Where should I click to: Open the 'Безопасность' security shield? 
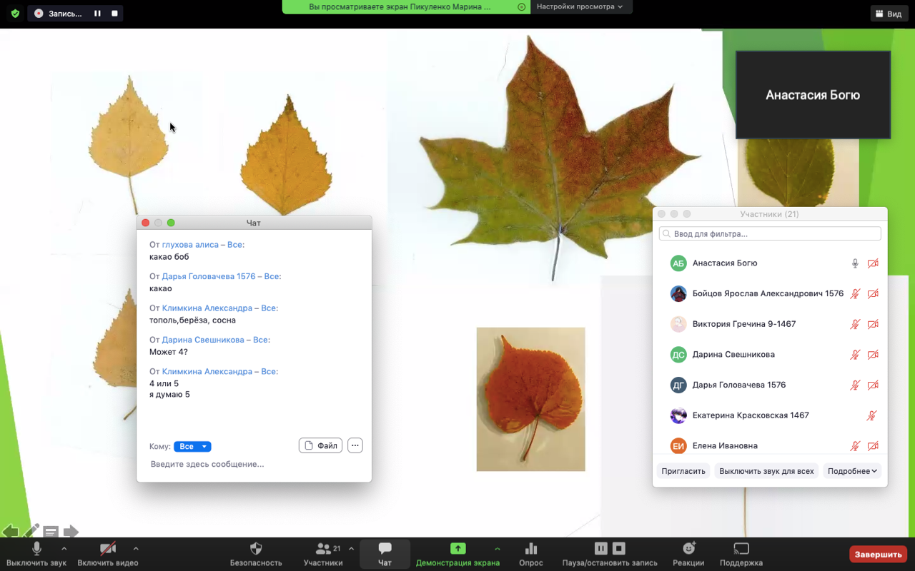(x=256, y=553)
